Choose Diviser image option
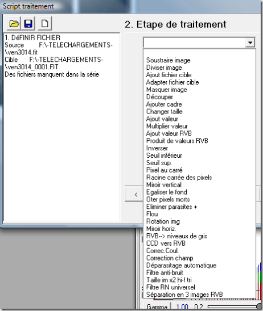 [164, 68]
